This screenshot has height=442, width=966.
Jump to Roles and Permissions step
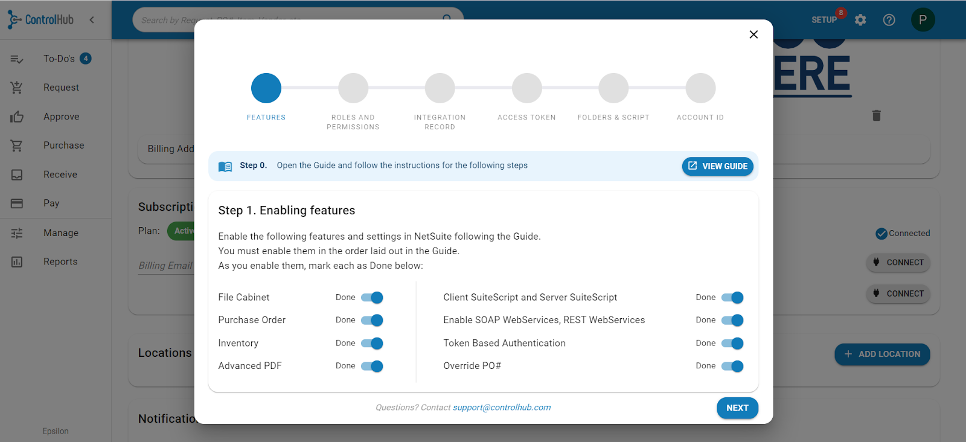coord(353,88)
